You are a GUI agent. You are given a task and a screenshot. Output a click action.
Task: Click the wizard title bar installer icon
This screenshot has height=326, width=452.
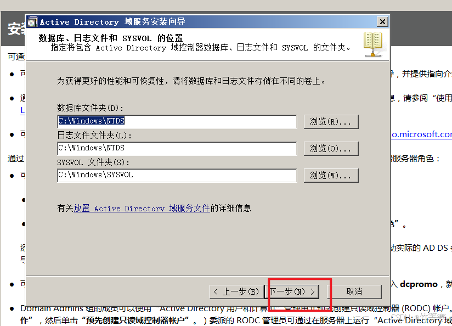pyautogui.click(x=32, y=21)
